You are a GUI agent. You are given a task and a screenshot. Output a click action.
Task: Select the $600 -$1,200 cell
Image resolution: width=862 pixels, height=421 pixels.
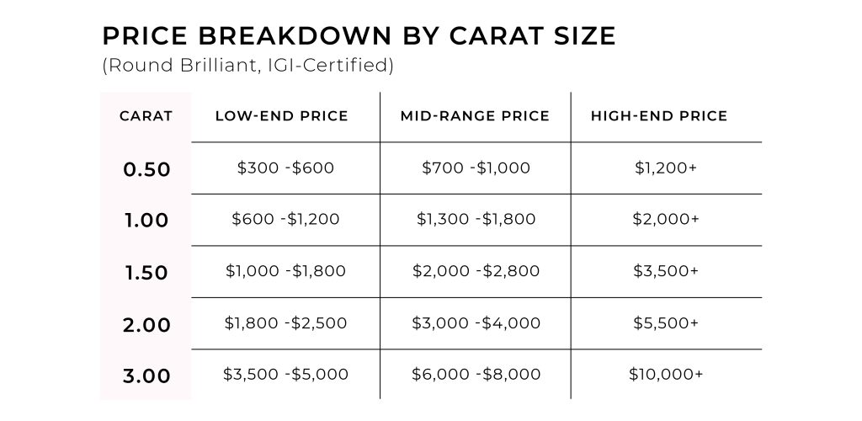point(285,219)
